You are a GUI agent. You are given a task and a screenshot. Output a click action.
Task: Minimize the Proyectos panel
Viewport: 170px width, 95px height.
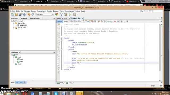[54, 18]
